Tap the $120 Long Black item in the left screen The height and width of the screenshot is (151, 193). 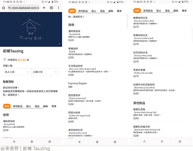(x=31, y=126)
